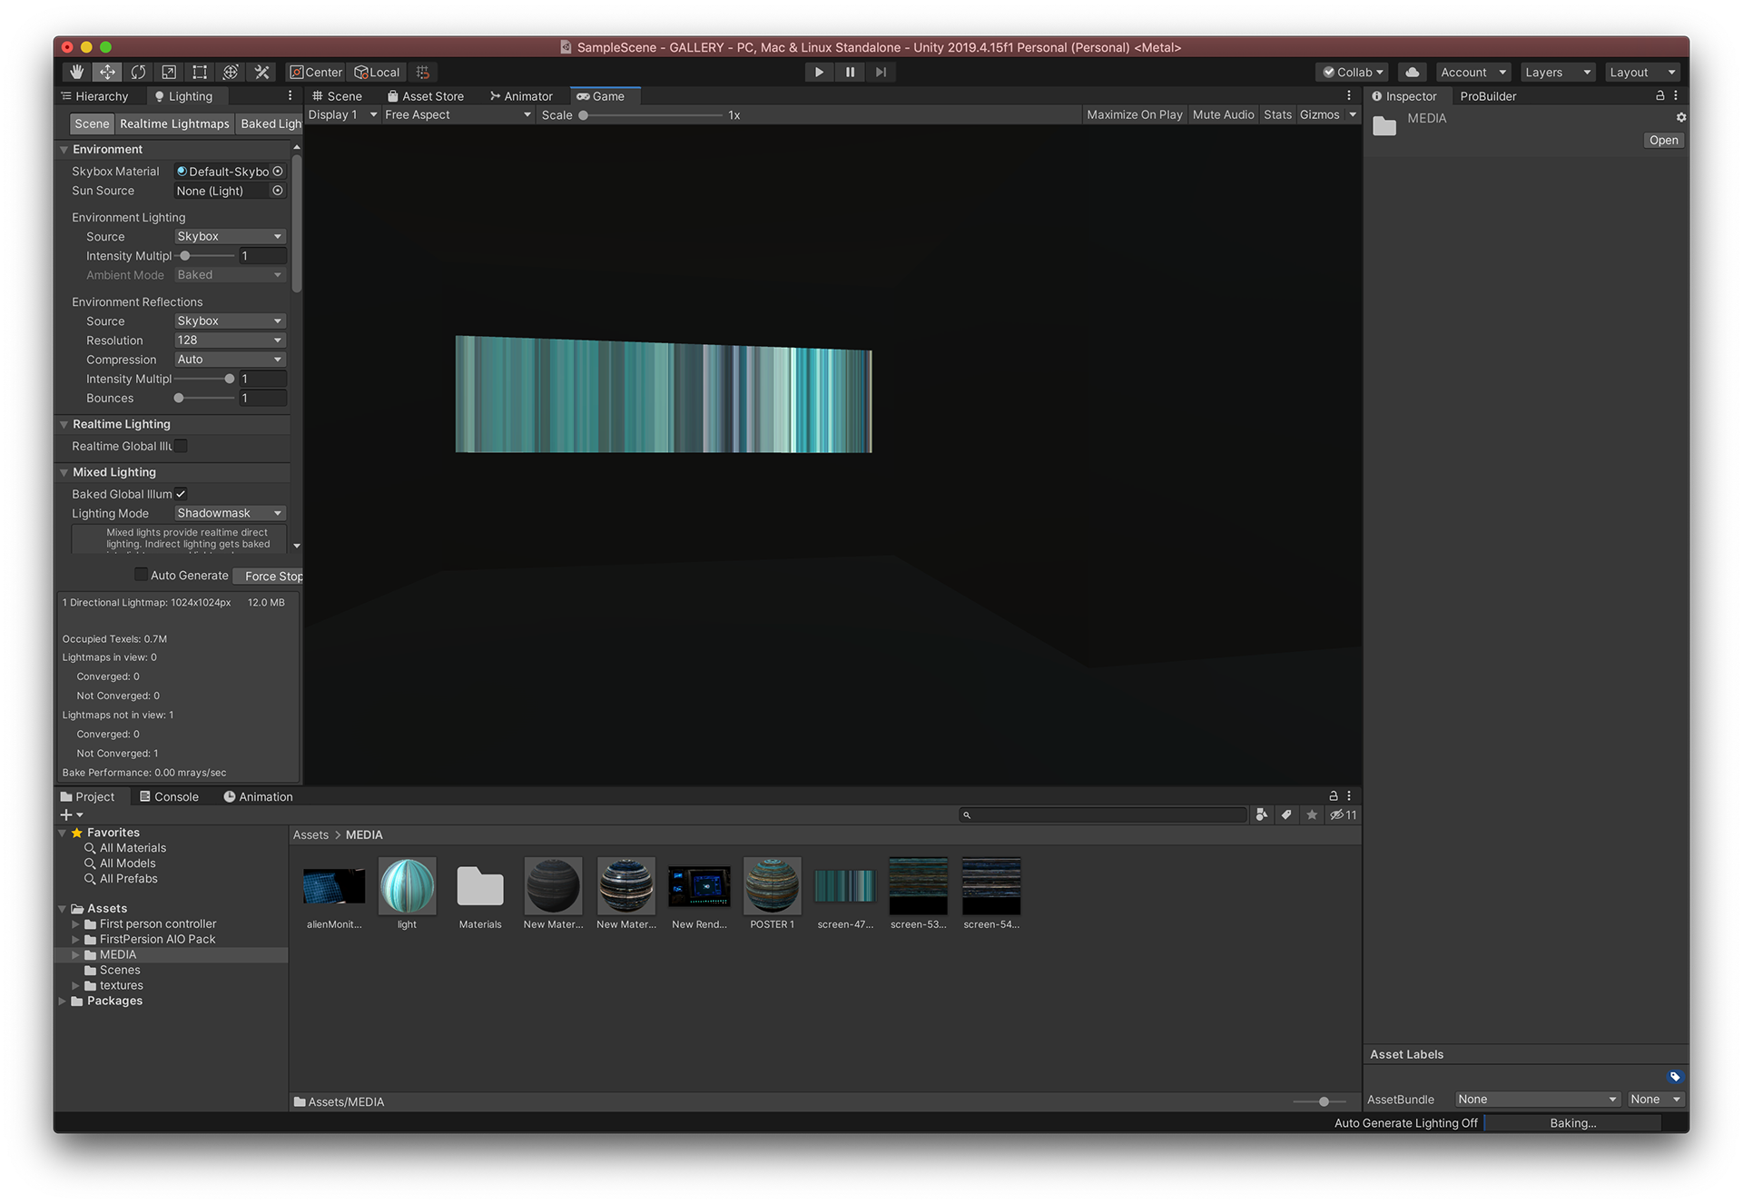Switch to the Animator tab
1743x1204 pixels.
pyautogui.click(x=521, y=95)
